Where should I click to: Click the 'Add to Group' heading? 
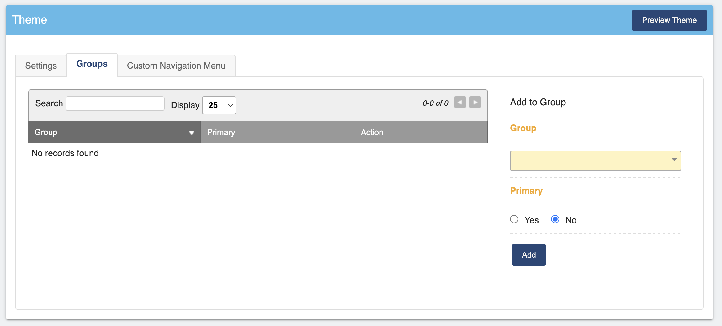coord(538,102)
